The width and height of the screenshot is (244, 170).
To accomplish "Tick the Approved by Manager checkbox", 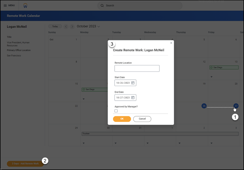I will (x=116, y=111).
